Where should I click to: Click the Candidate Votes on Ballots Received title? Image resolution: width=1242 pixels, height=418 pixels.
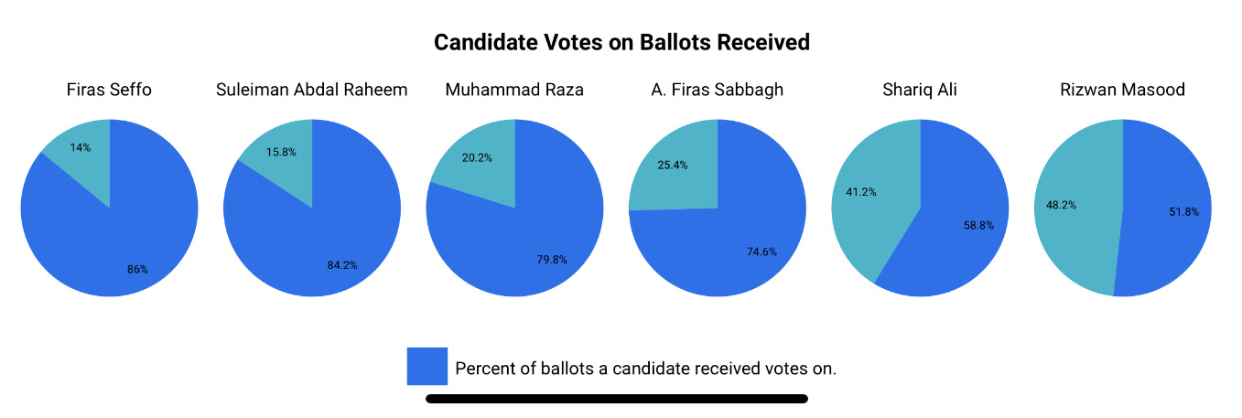click(621, 42)
